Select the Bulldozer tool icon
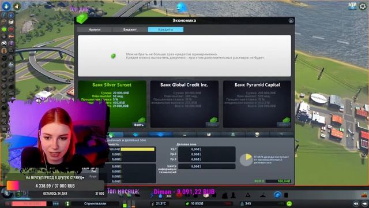The width and height of the screenshot is (369, 208). [x=364, y=195]
